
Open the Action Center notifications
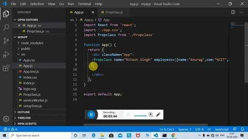pyautogui.click(x=242, y=136)
